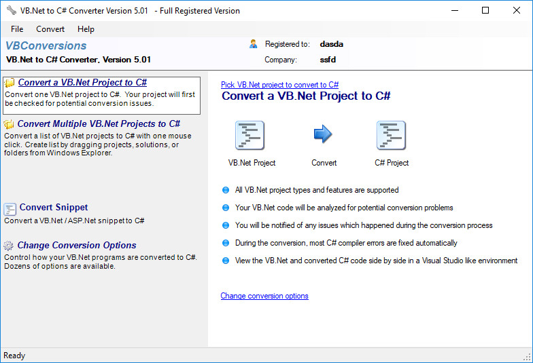Select Convert Multiple VB.Net Projects to C#

point(99,123)
